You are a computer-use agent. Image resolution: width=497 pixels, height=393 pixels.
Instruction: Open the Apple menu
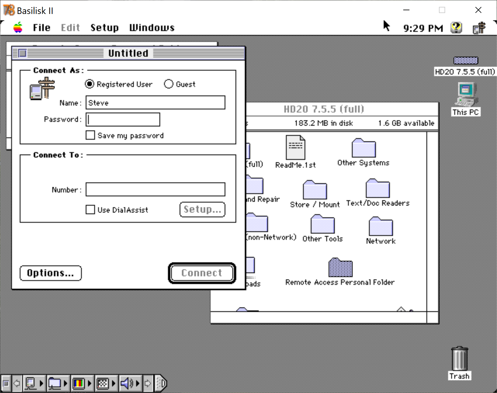(18, 28)
